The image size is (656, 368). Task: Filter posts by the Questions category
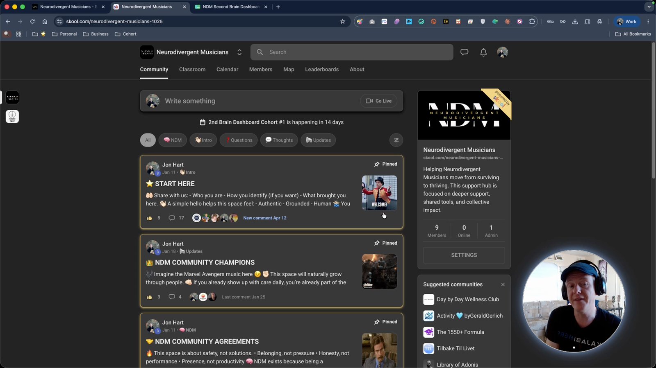[x=239, y=140]
